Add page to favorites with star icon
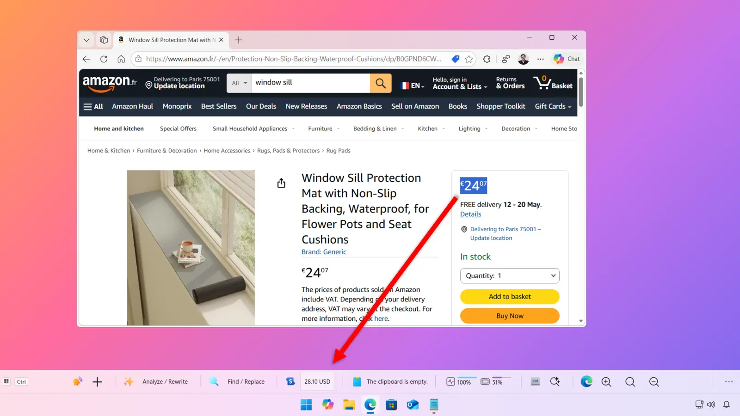The width and height of the screenshot is (740, 416). [469, 59]
